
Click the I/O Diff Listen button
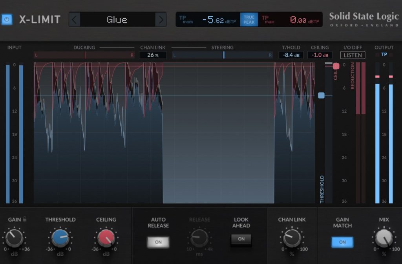353,55
